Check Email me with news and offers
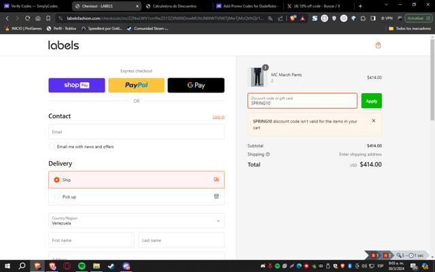Screen dimensions: 435x272 [52, 147]
